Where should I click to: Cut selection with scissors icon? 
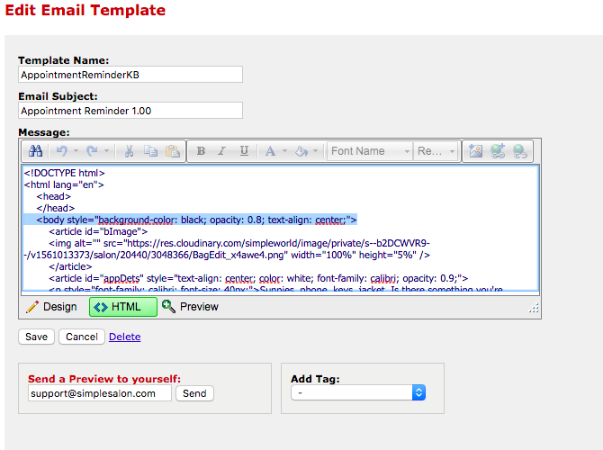click(130, 151)
